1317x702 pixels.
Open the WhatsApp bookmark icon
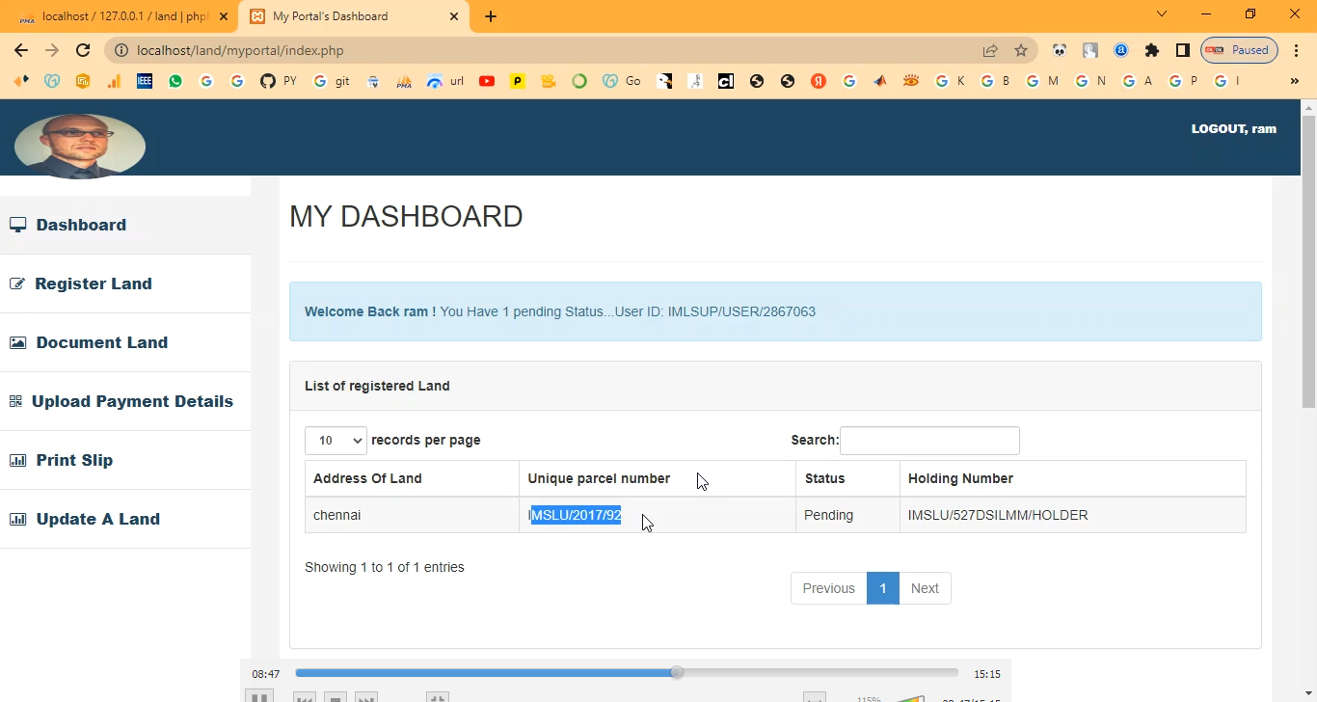pos(175,81)
